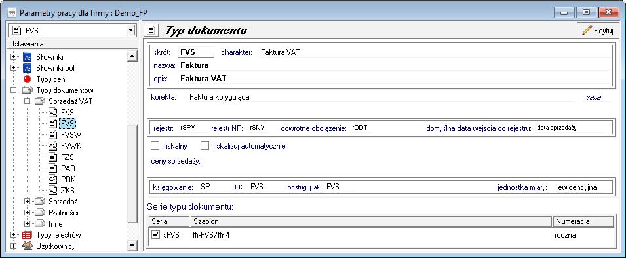The height and width of the screenshot is (258, 626).
Task: Select the FVWK tree item
Action: tap(71, 146)
